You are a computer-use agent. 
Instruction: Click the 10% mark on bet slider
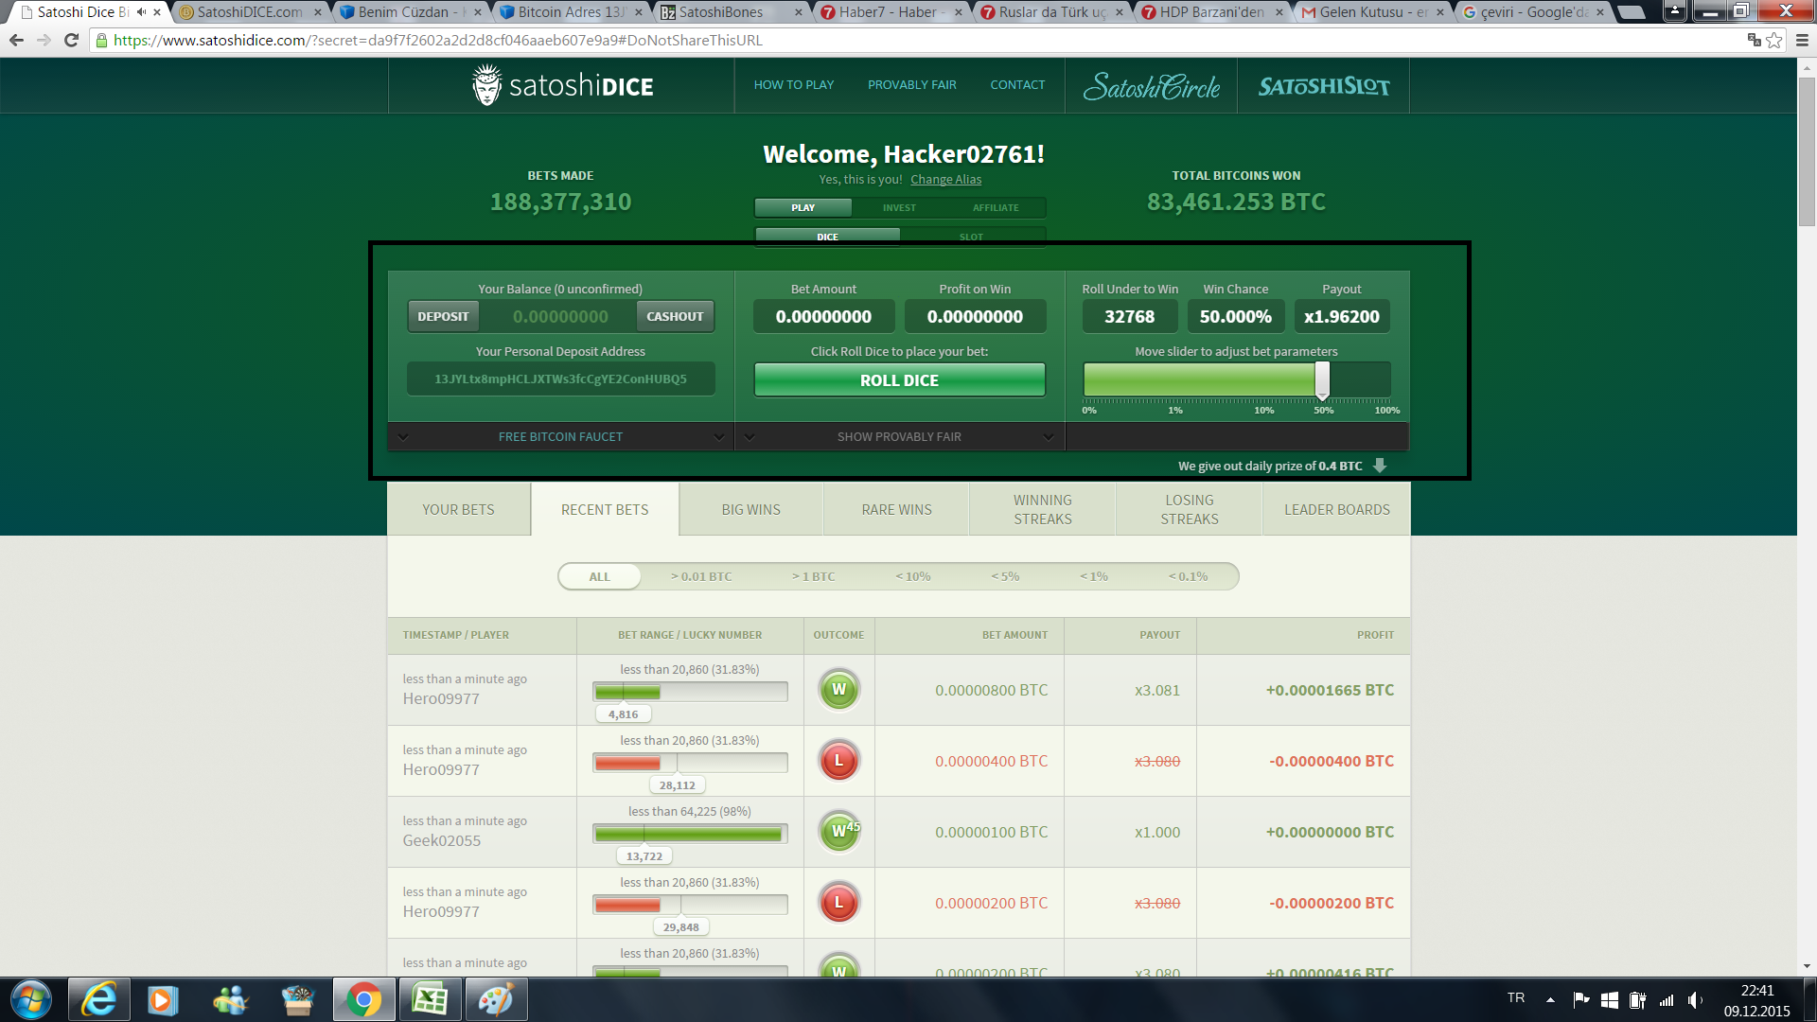click(1263, 410)
